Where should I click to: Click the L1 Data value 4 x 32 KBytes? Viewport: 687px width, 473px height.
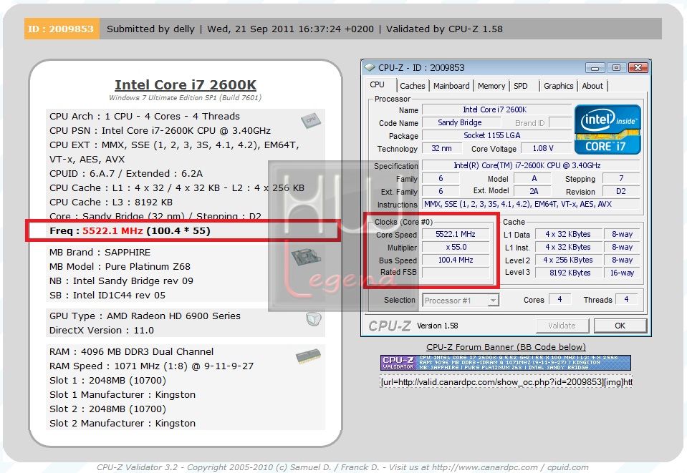(568, 234)
